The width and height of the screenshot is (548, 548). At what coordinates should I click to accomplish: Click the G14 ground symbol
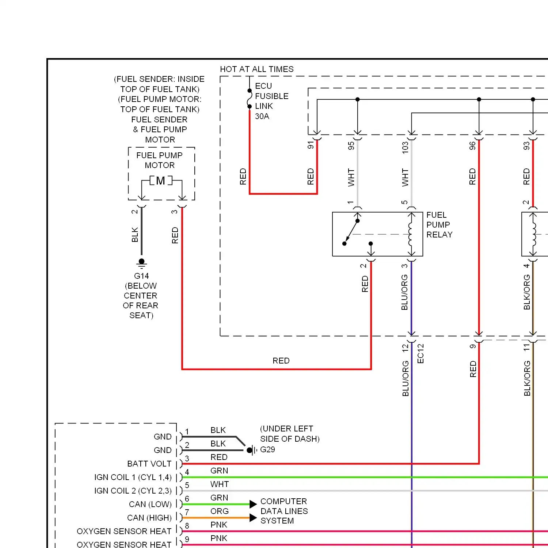click(x=142, y=263)
